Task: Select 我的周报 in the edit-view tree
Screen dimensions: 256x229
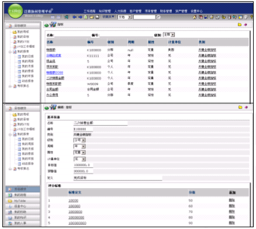Action: (27, 144)
